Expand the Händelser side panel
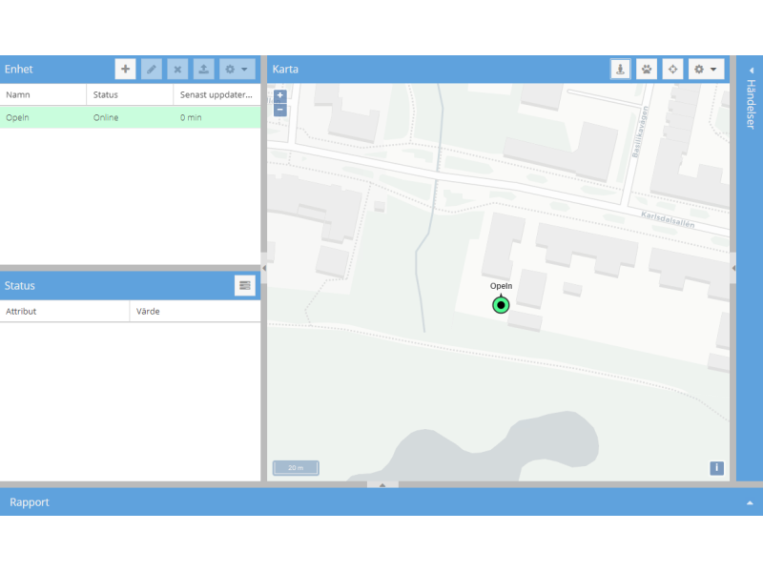This screenshot has height=572, width=763. coord(752,71)
